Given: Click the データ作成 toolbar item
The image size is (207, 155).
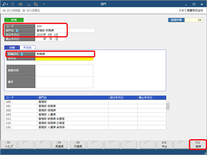Looking at the screenshot, I should (x=12, y=10).
